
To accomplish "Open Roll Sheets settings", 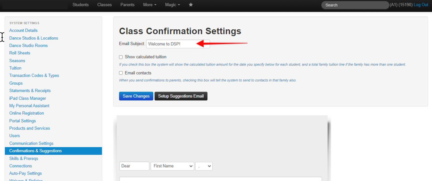I will click(x=19, y=53).
